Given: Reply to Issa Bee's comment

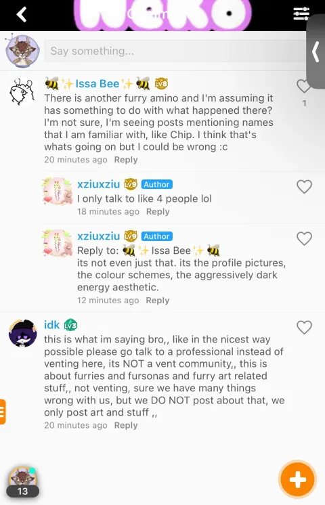Looking at the screenshot, I should tap(126, 160).
